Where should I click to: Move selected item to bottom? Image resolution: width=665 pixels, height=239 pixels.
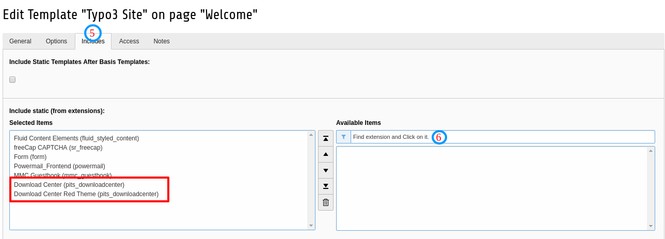click(326, 186)
